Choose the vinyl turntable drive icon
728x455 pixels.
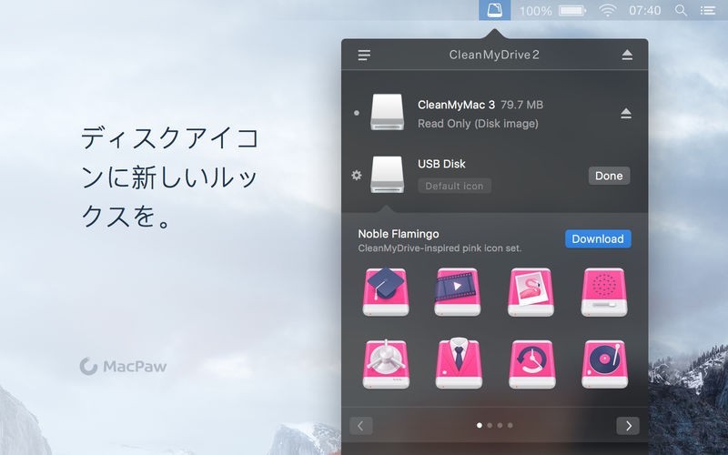coord(603,363)
